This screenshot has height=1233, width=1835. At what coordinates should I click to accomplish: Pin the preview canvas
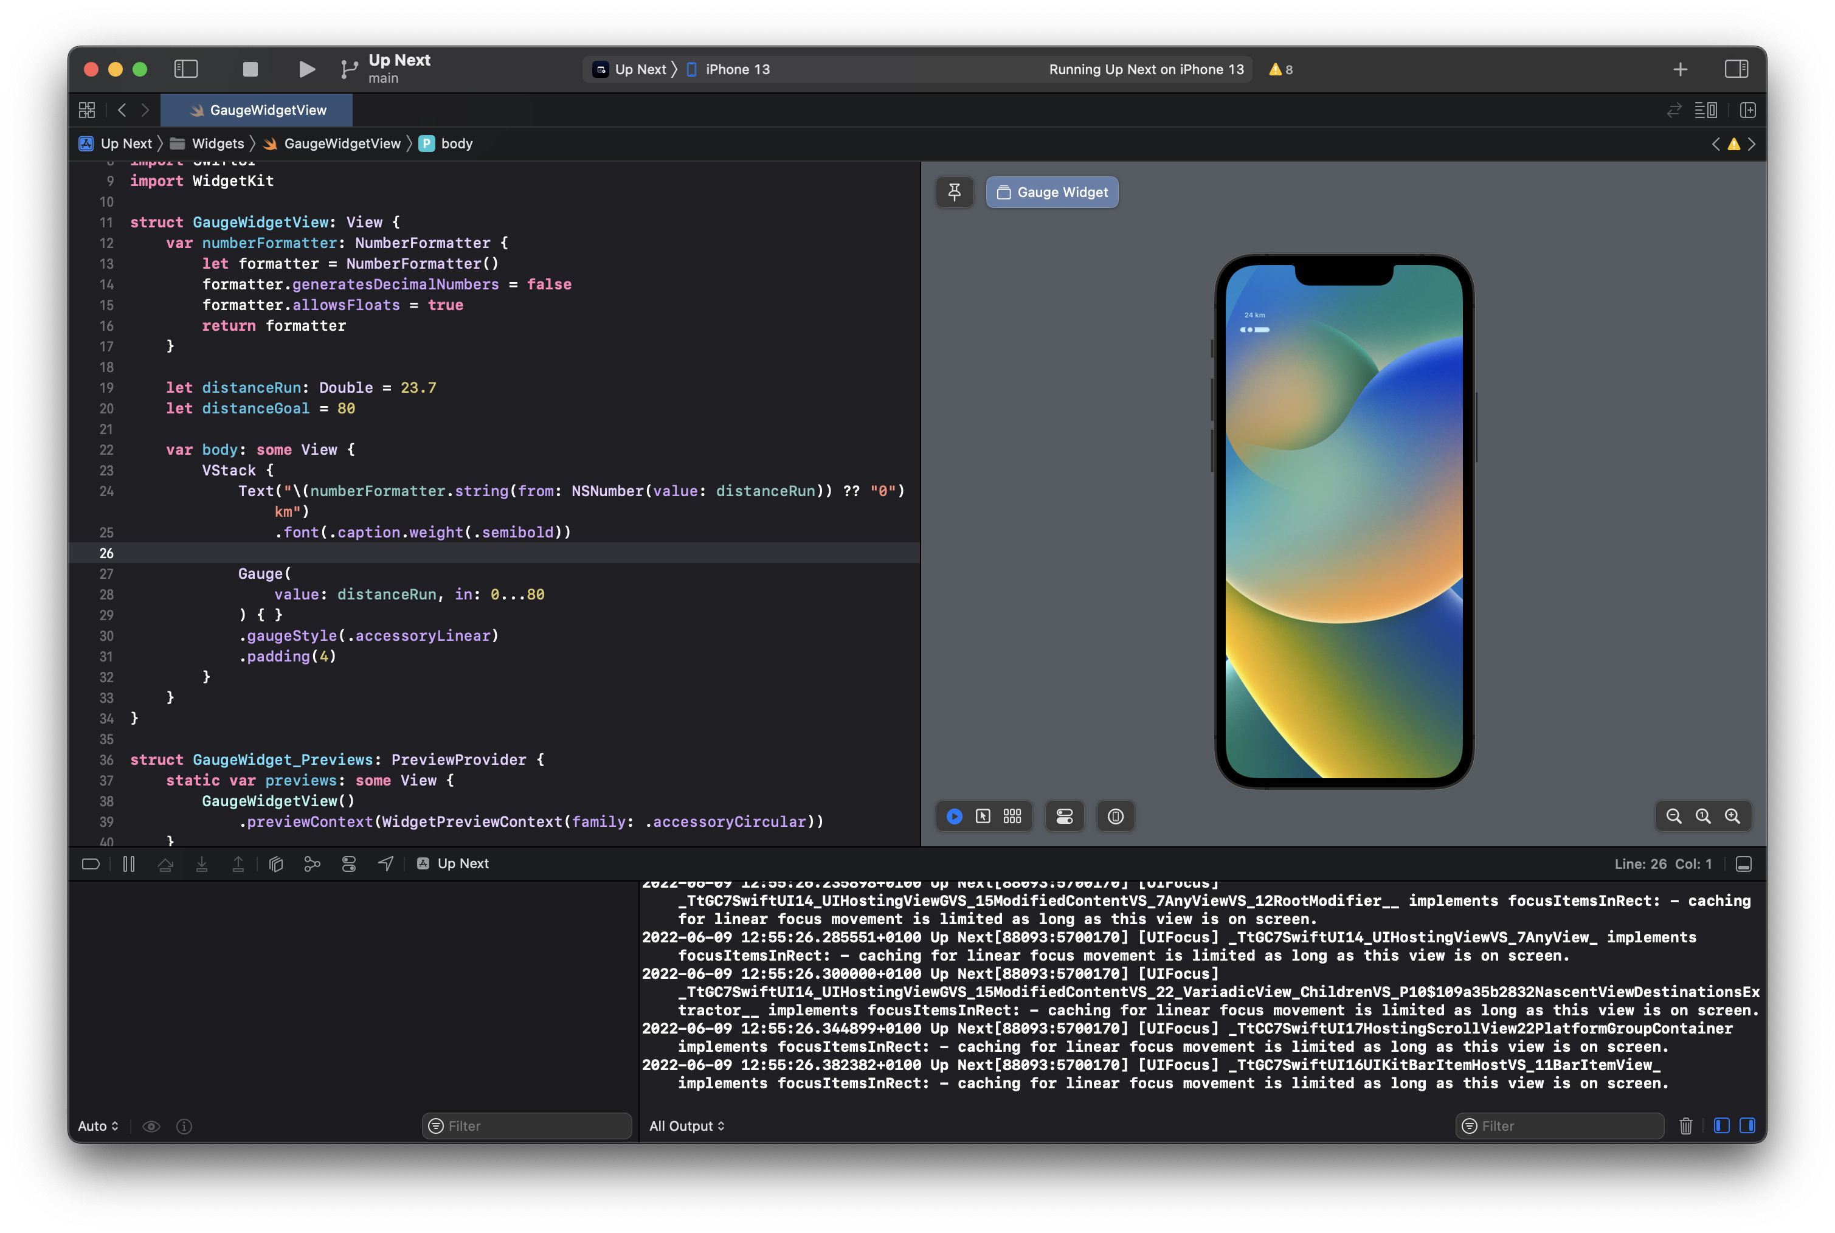click(x=955, y=192)
